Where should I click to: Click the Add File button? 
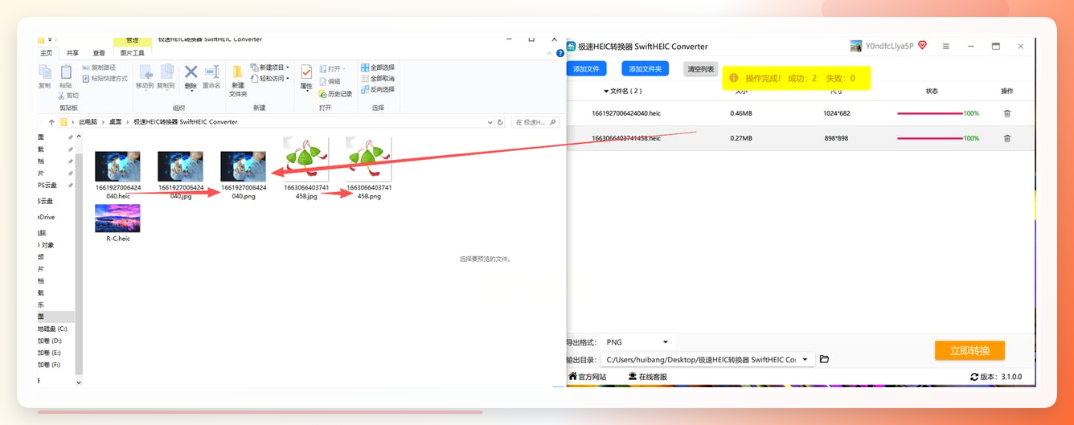(x=586, y=69)
